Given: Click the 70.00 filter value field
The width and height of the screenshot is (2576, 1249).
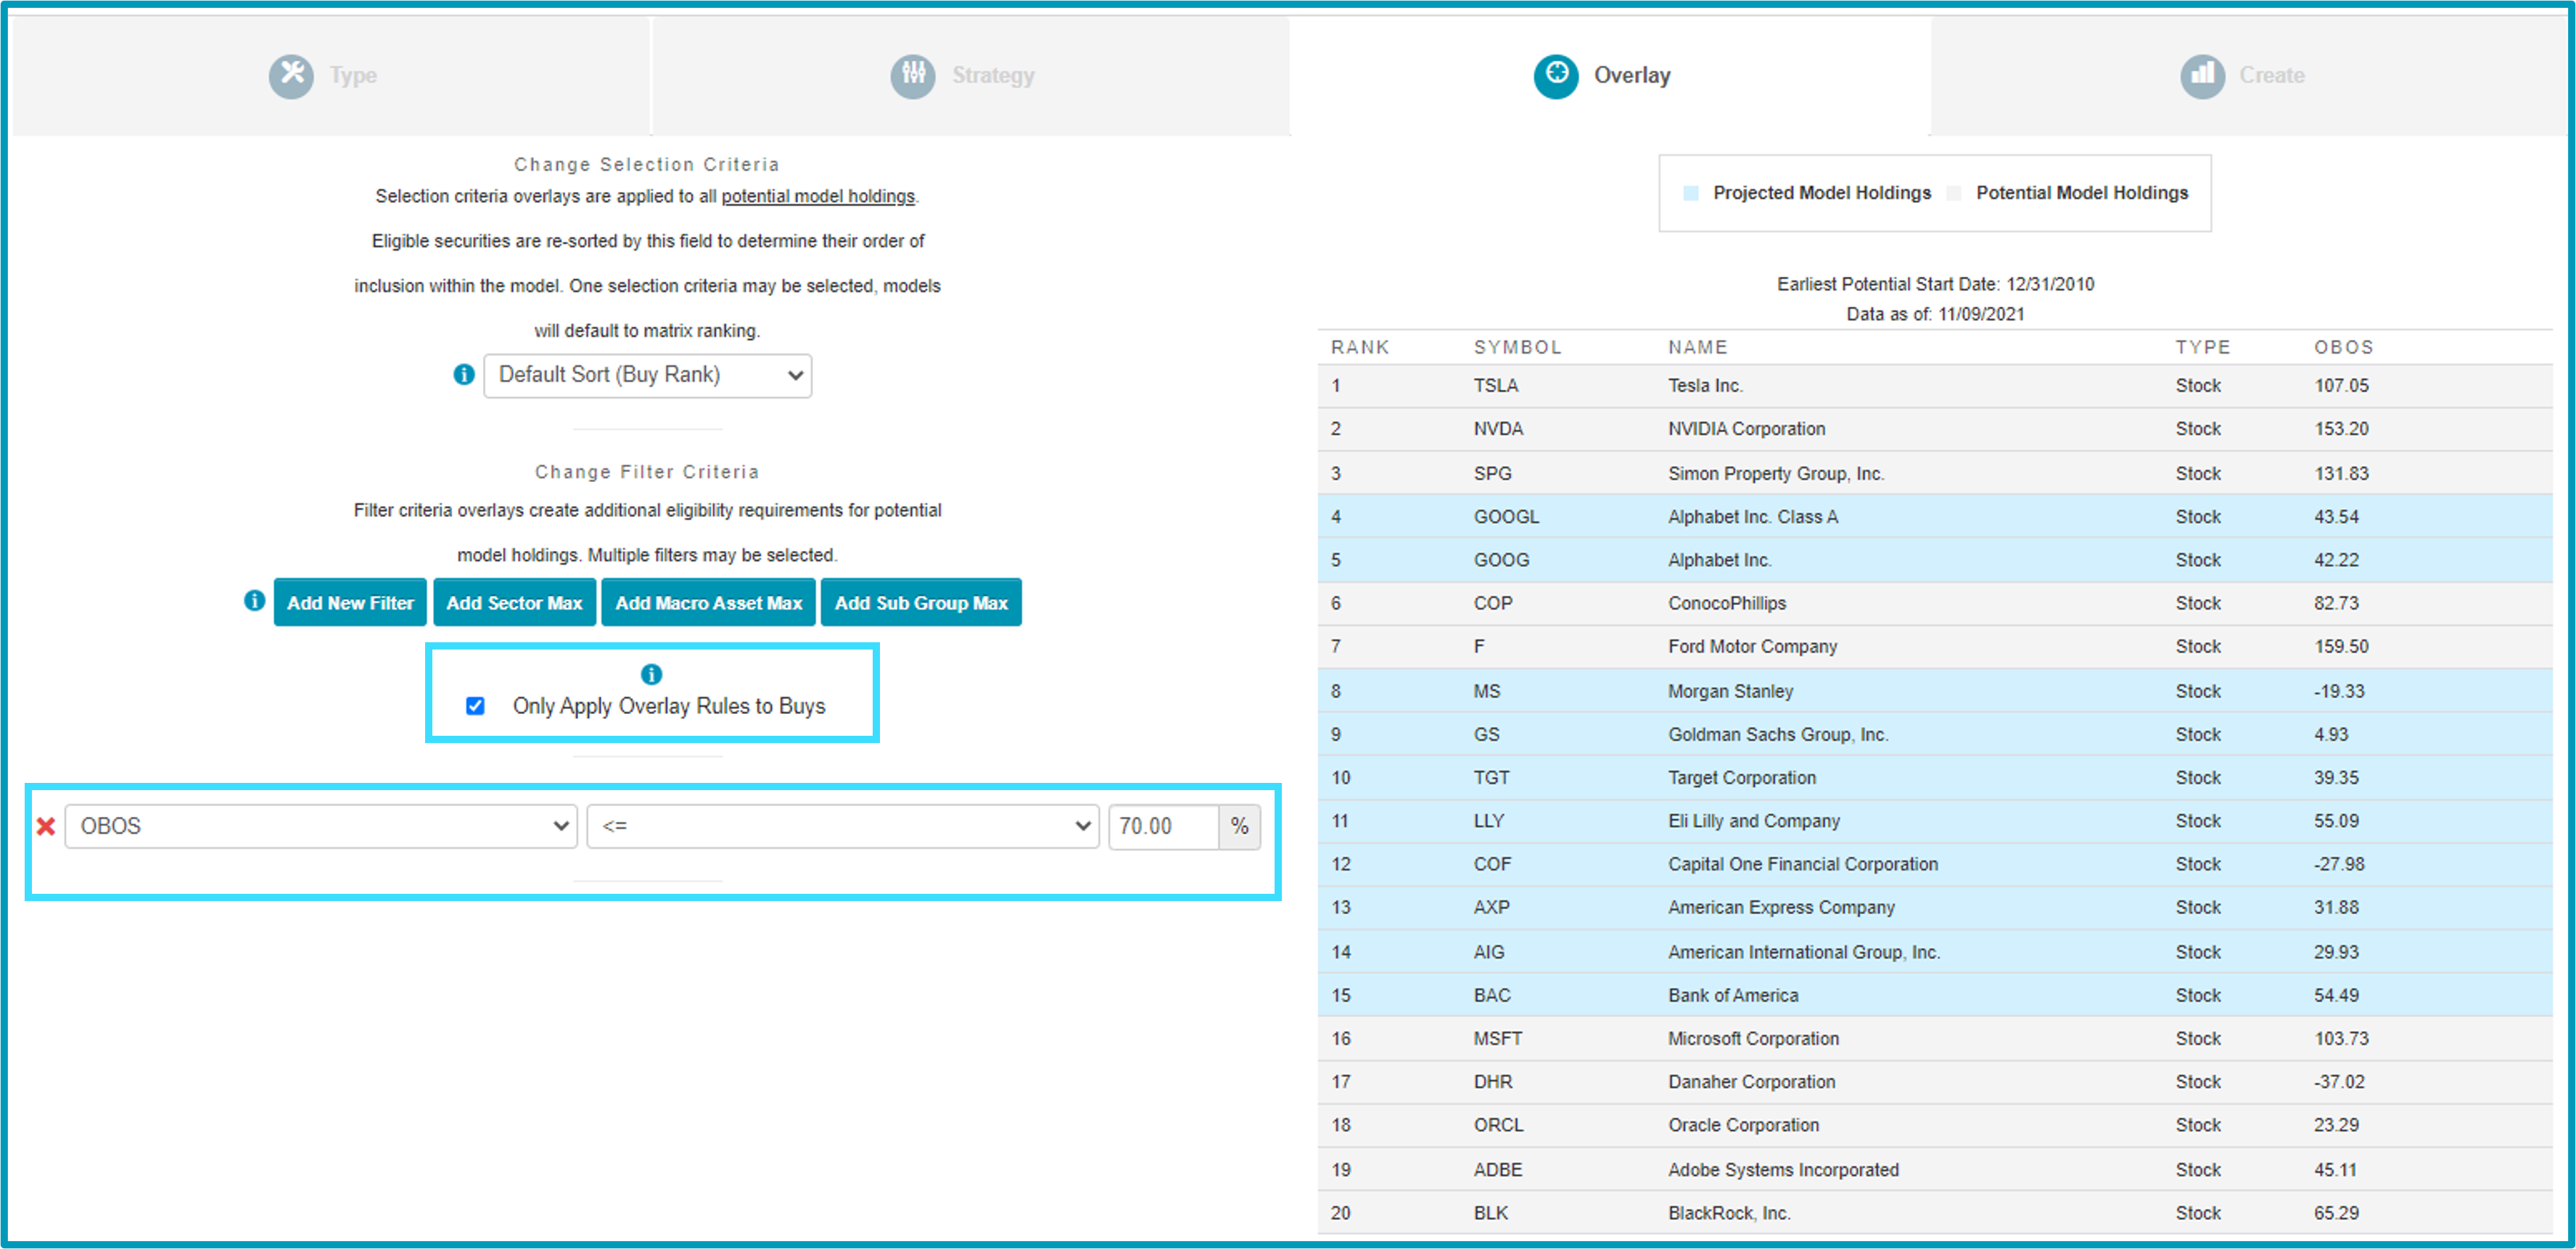Looking at the screenshot, I should (x=1163, y=826).
